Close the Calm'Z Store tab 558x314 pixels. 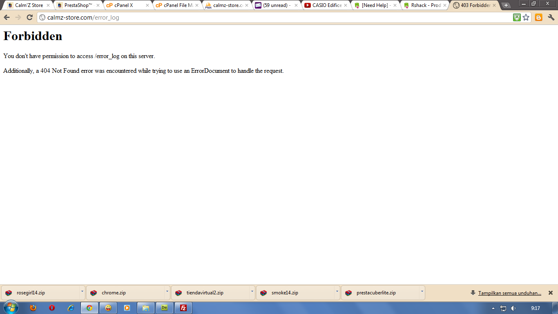click(48, 5)
